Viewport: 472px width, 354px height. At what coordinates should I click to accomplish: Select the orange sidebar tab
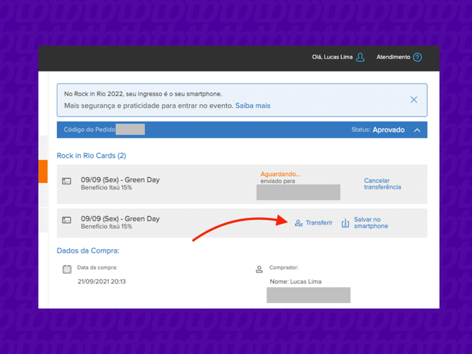(x=43, y=171)
